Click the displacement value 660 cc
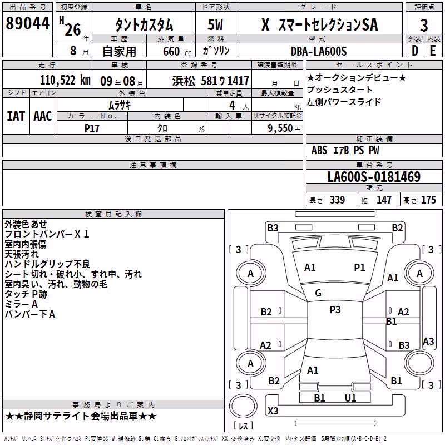The width and height of the screenshot is (445, 445). click(x=177, y=52)
